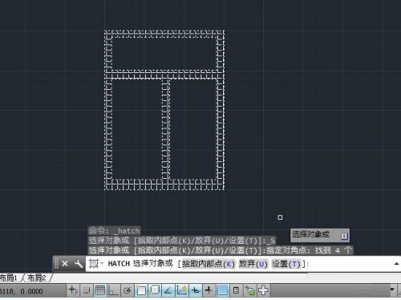This screenshot has width=401, height=300.
Task: Toggle Infer Constraints in status bar
Action: [72, 290]
